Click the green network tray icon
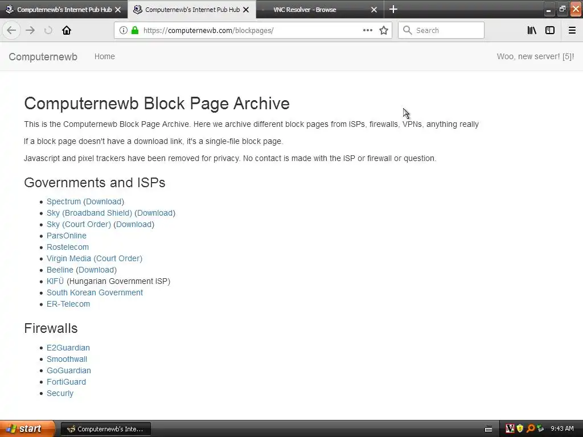Viewport: 583px width, 437px height. point(540,429)
